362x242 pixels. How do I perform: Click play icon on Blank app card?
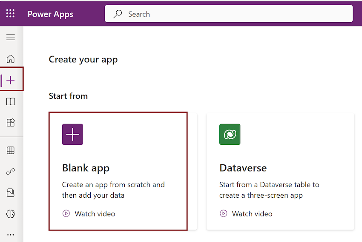66,213
